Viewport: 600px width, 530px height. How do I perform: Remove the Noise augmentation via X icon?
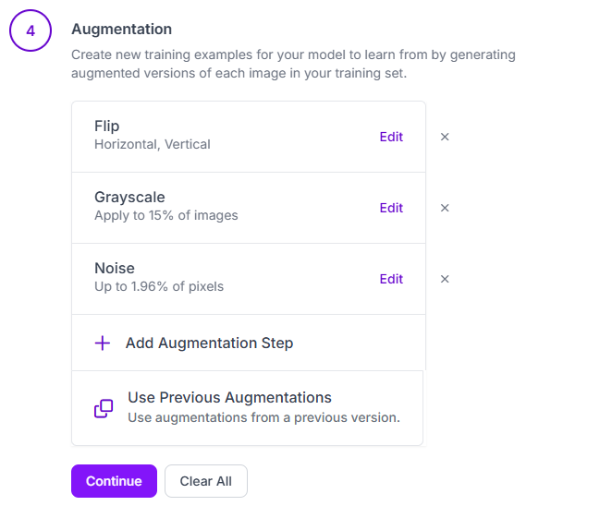tap(445, 279)
